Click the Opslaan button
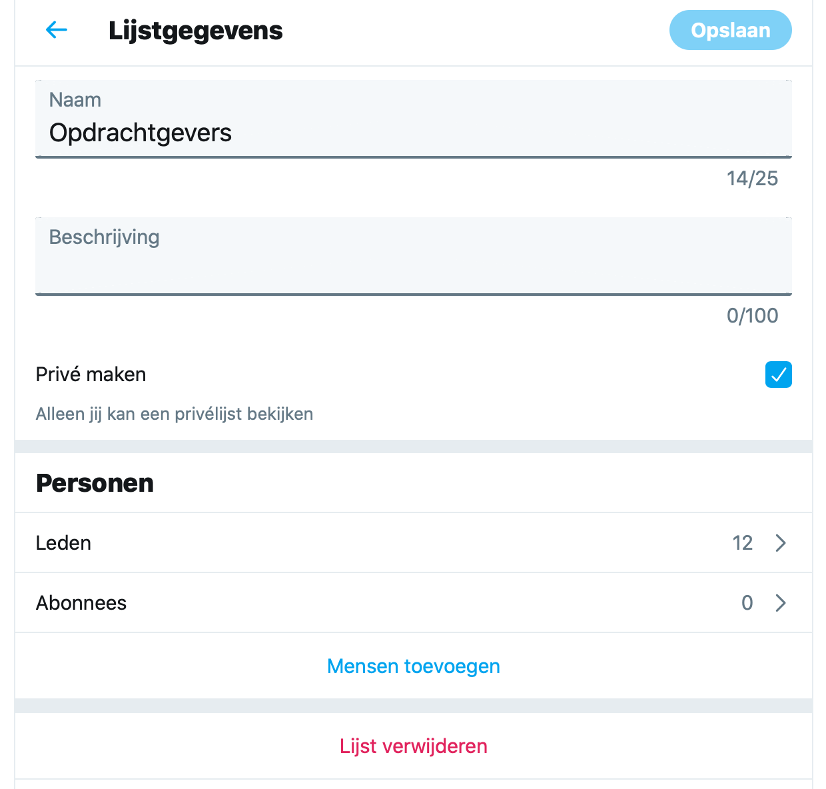This screenshot has width=826, height=789. (x=730, y=30)
